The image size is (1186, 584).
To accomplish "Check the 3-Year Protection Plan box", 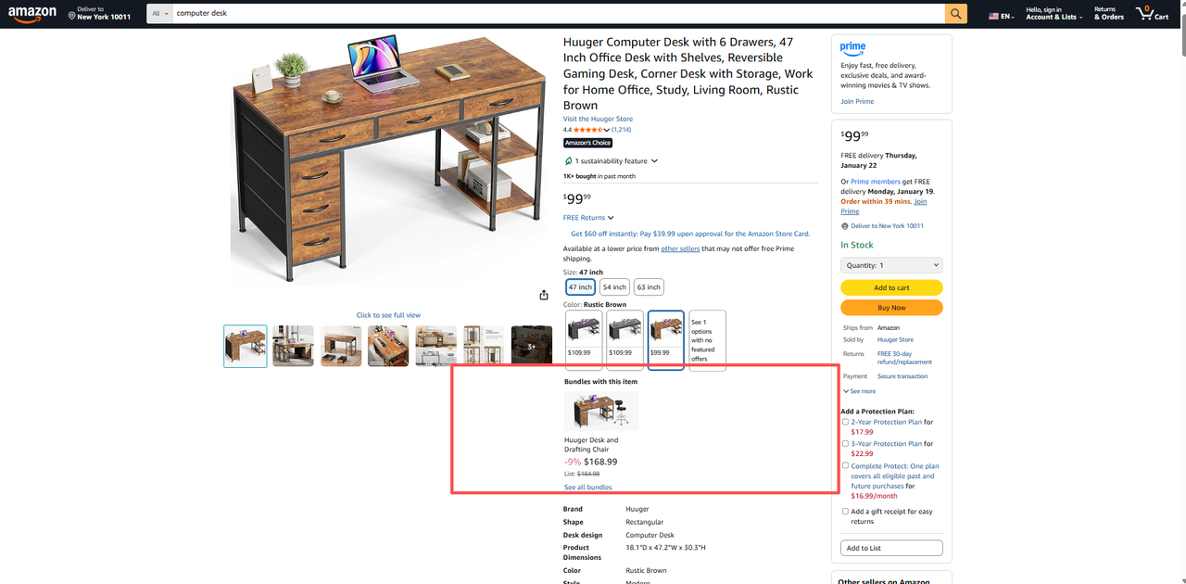I will pyautogui.click(x=845, y=444).
